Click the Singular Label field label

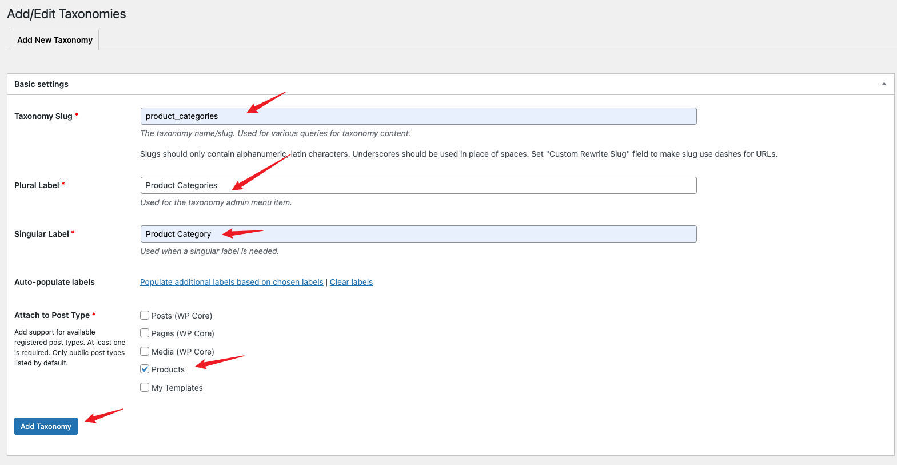42,234
